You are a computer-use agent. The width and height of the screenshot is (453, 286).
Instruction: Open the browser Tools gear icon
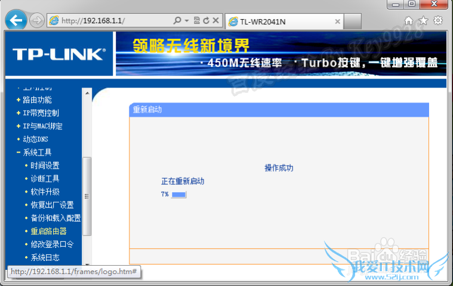(x=438, y=20)
